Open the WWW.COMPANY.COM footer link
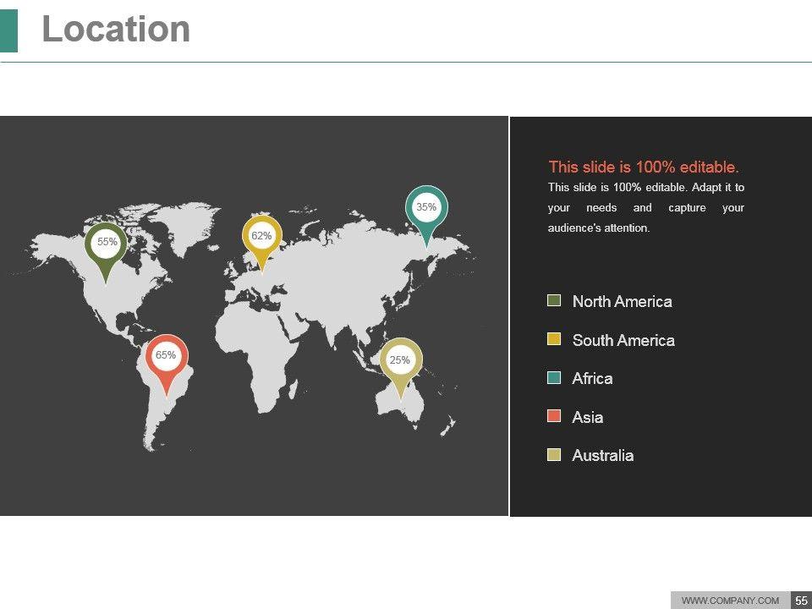 tap(730, 600)
